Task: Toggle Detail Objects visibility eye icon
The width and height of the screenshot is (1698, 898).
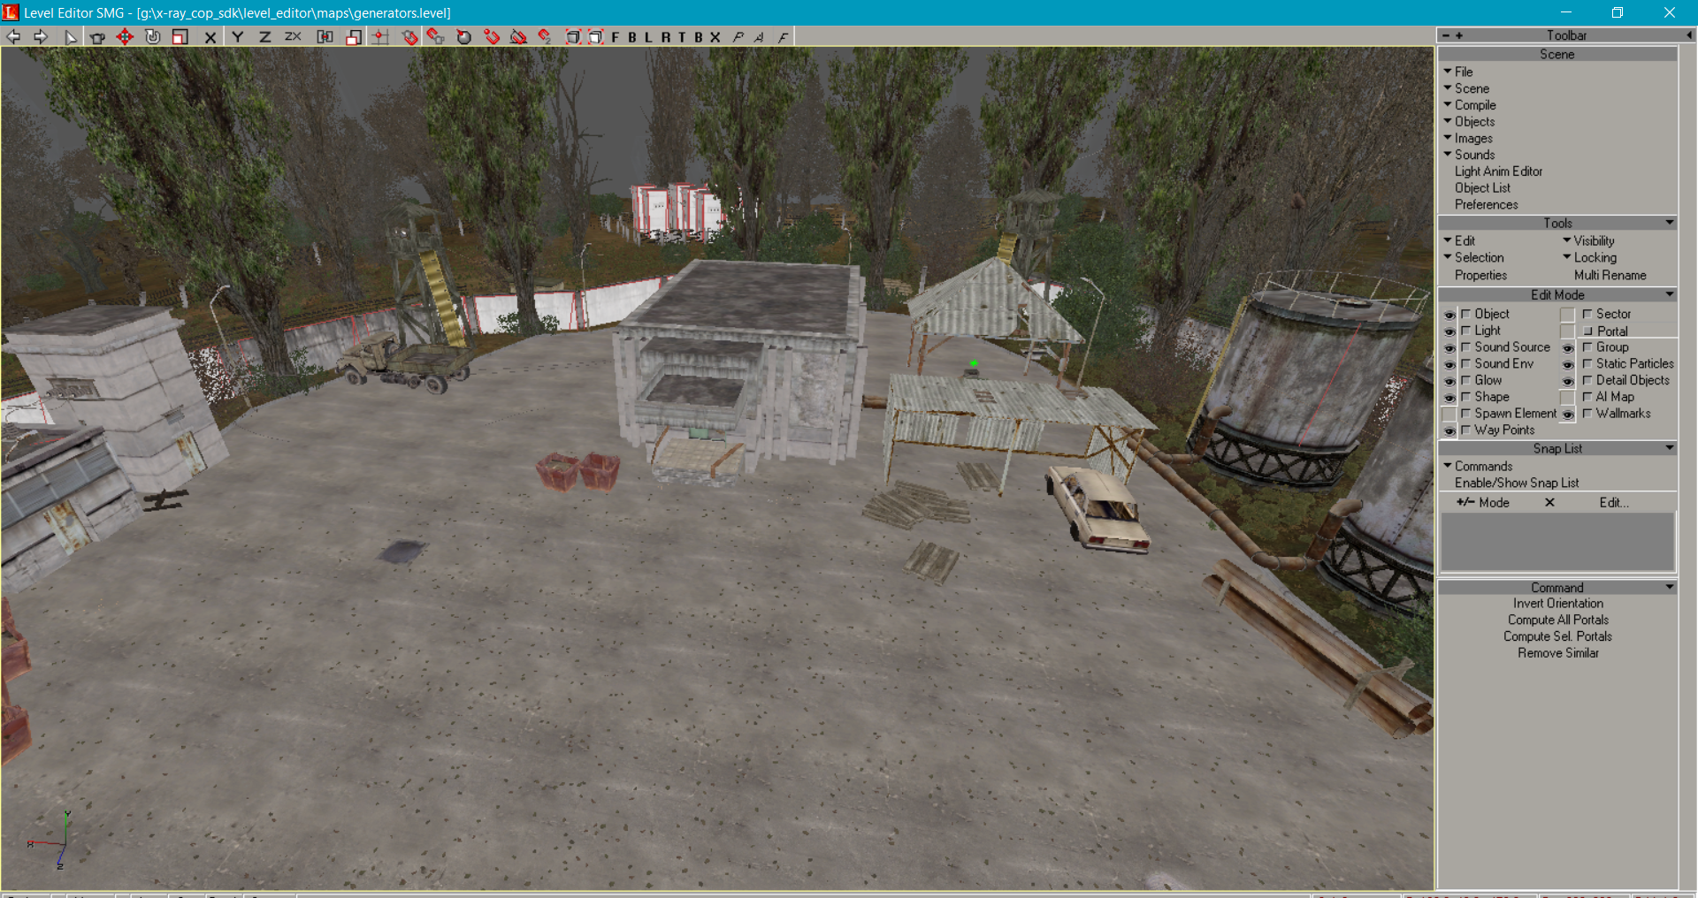Action: point(1568,381)
